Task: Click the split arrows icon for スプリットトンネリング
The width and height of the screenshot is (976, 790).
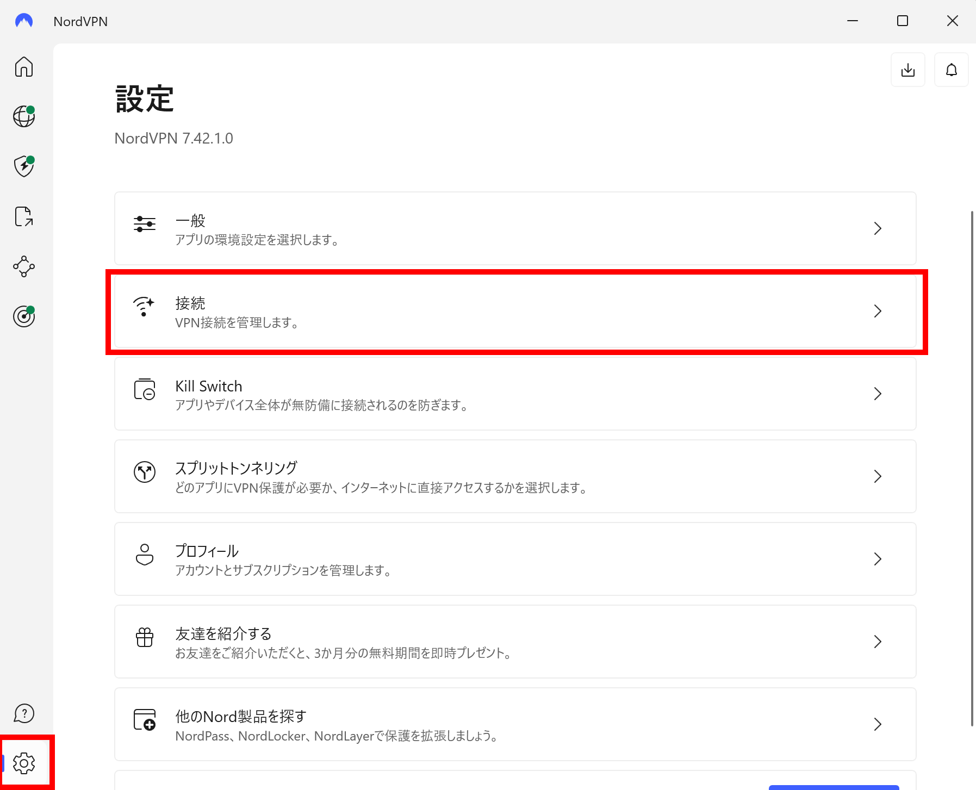Action: coord(145,472)
